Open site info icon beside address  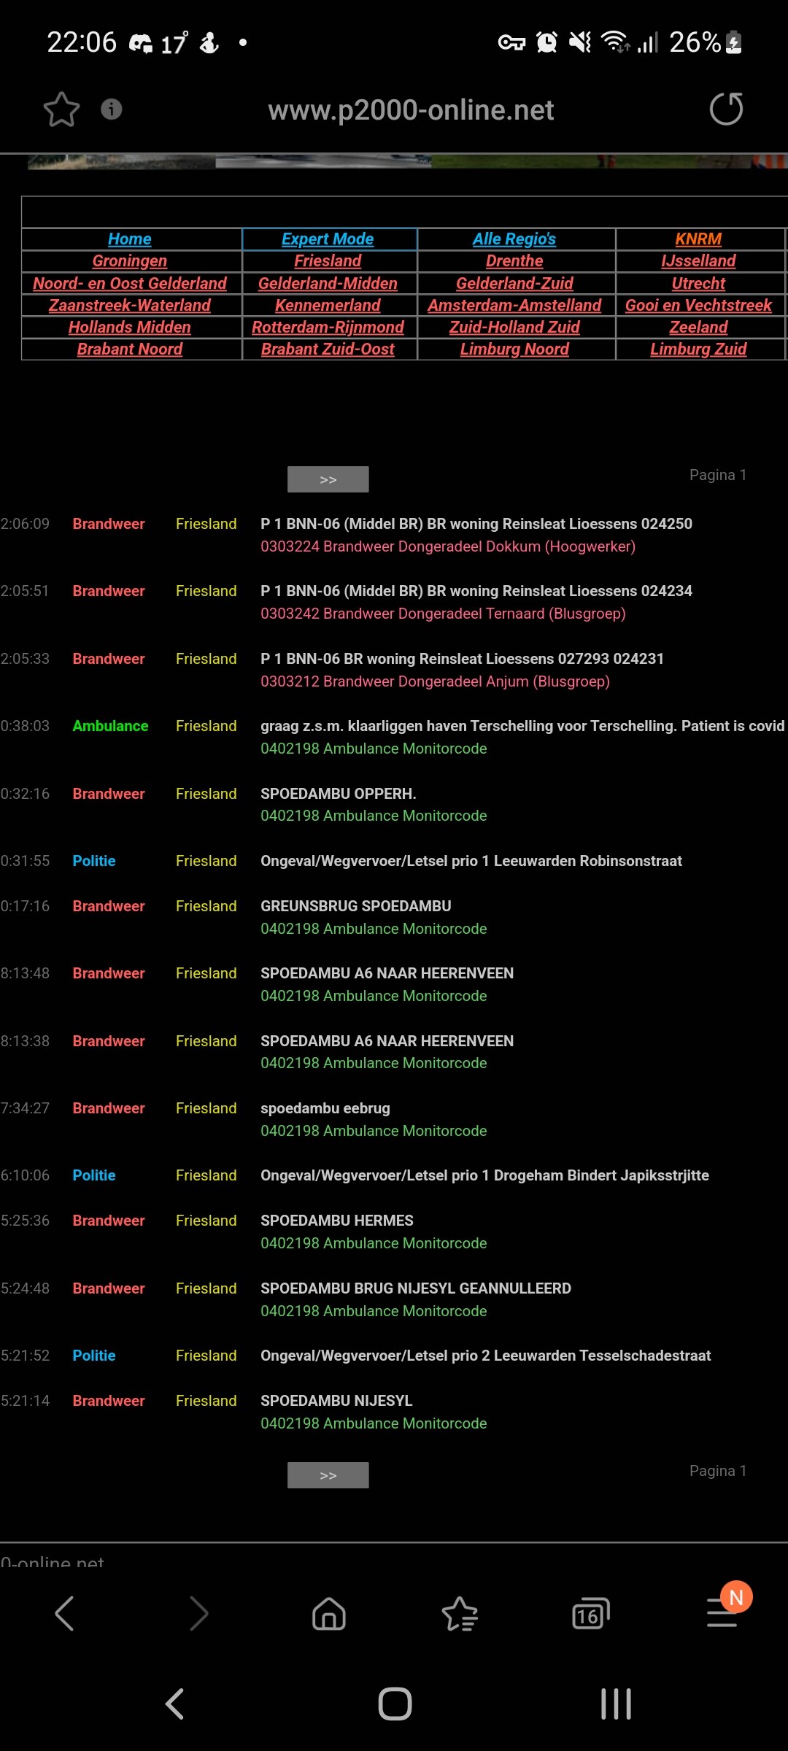coord(111,109)
